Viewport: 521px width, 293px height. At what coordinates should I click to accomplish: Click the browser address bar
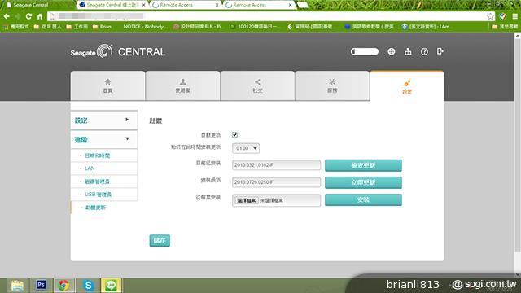point(271,16)
